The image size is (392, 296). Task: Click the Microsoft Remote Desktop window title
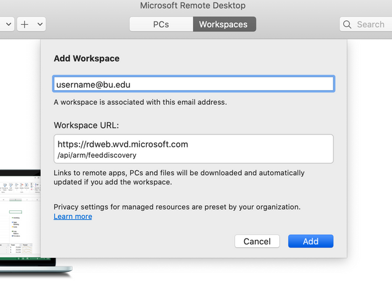[193, 6]
